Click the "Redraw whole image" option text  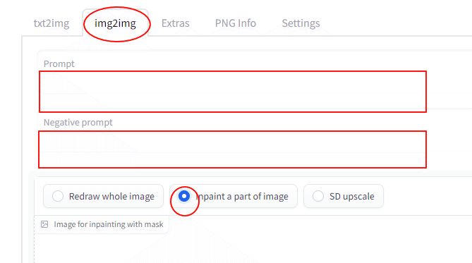click(111, 197)
